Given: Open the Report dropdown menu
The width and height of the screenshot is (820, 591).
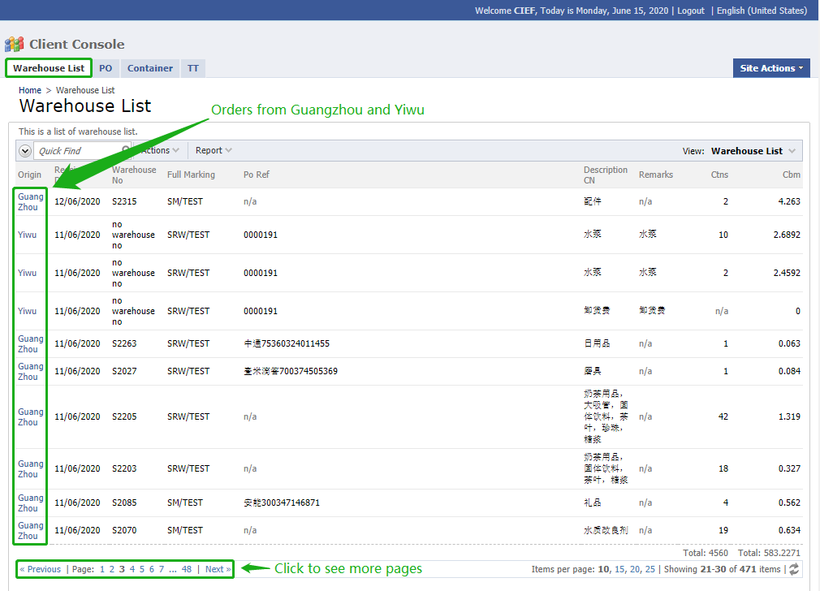Looking at the screenshot, I should (x=214, y=150).
